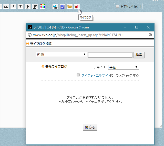Open the カテゴリ 全体 category dropdown

124,67
